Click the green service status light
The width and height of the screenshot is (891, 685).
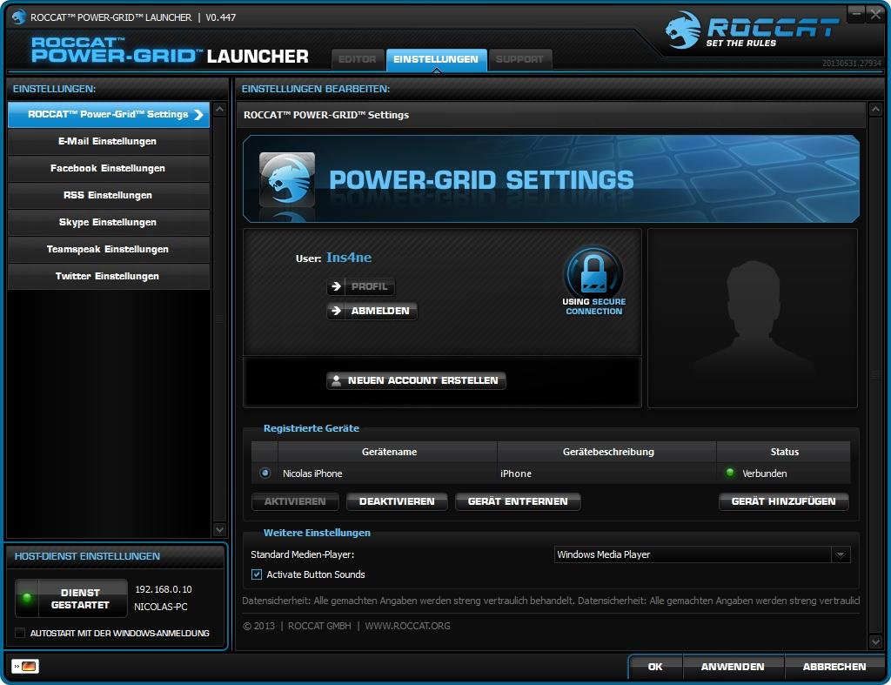[27, 597]
